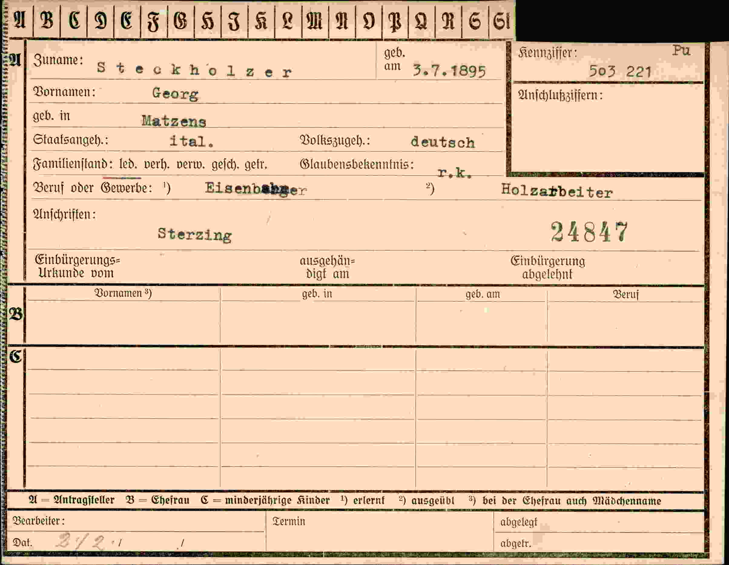Click the Kennziffer label

click(547, 53)
